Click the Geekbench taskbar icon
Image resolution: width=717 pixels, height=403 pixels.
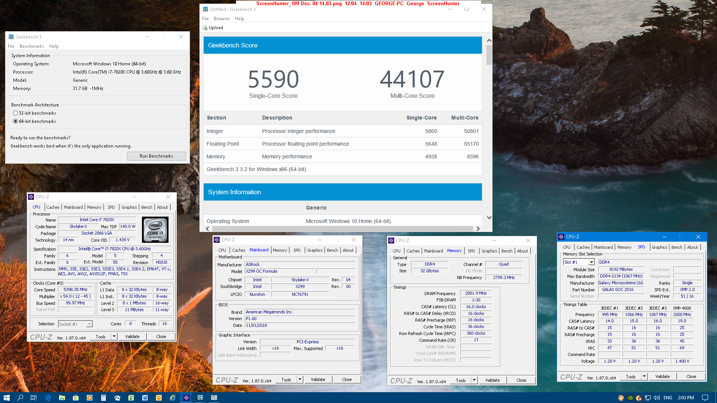click(x=200, y=398)
